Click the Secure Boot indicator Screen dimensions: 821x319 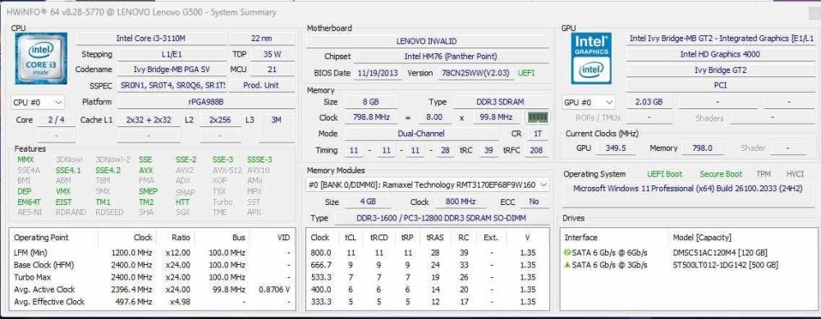(721, 174)
